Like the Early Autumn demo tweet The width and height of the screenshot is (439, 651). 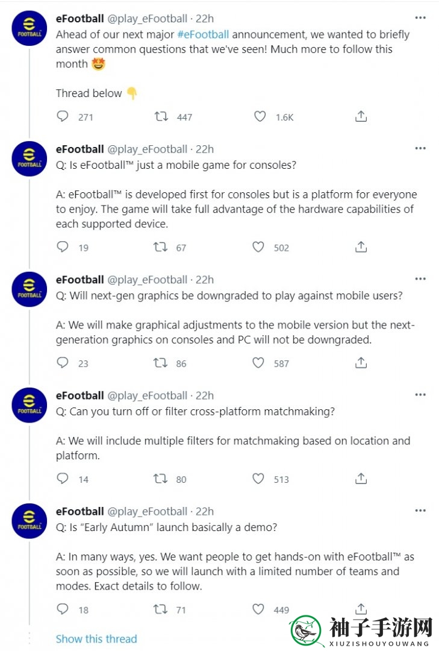coord(258,609)
